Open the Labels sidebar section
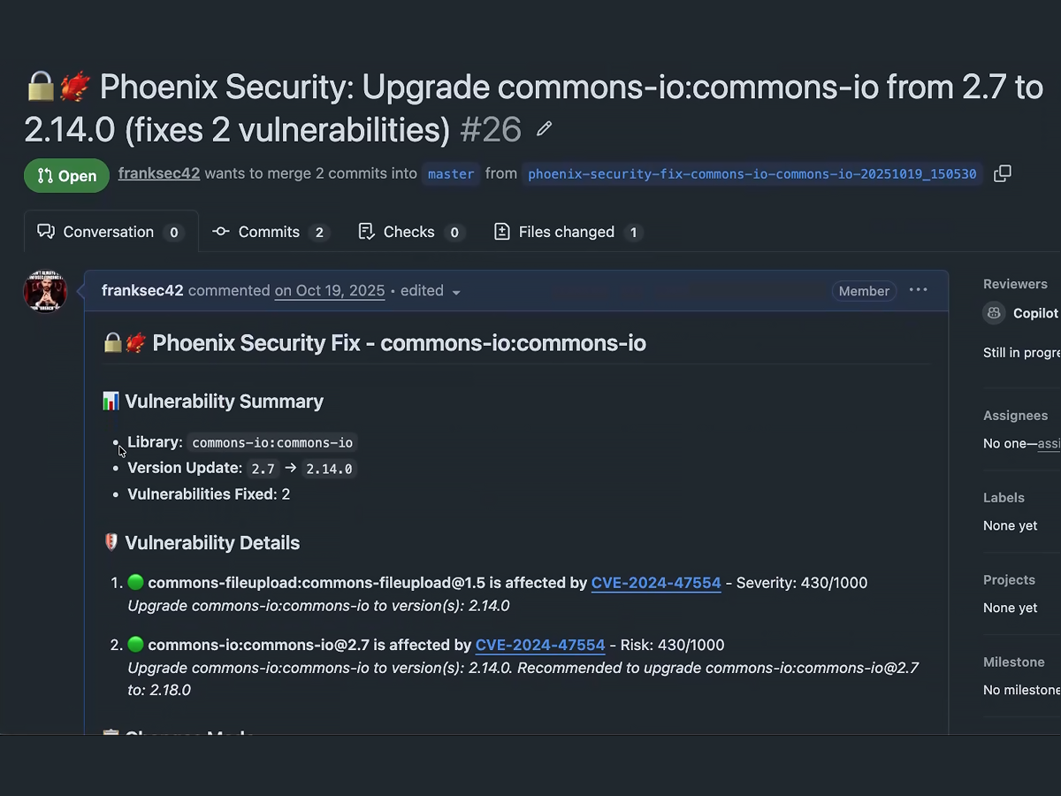Viewport: 1061px width, 796px height. pyautogui.click(x=1004, y=498)
